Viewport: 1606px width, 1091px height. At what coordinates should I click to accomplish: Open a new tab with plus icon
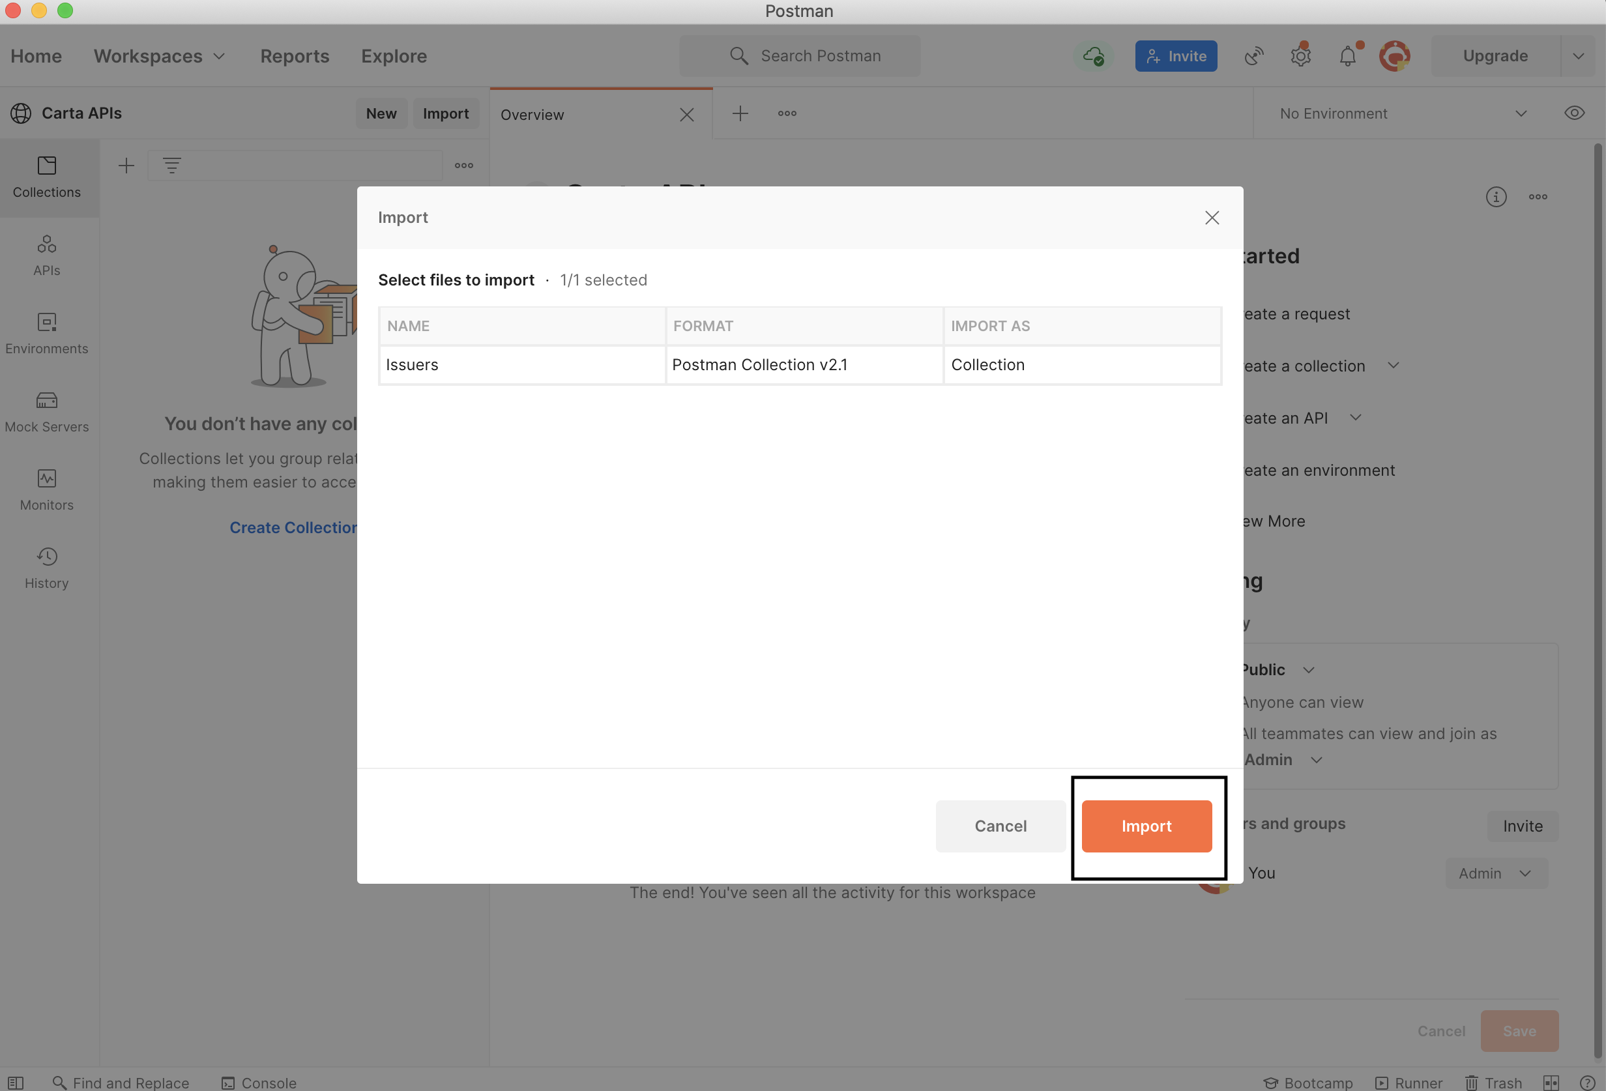tap(740, 113)
